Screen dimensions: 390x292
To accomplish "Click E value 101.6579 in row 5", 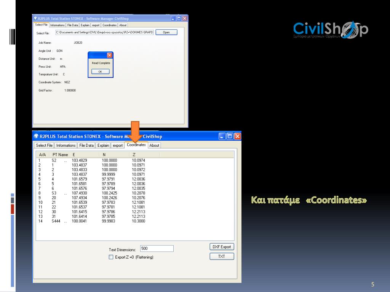I will coord(79,179).
